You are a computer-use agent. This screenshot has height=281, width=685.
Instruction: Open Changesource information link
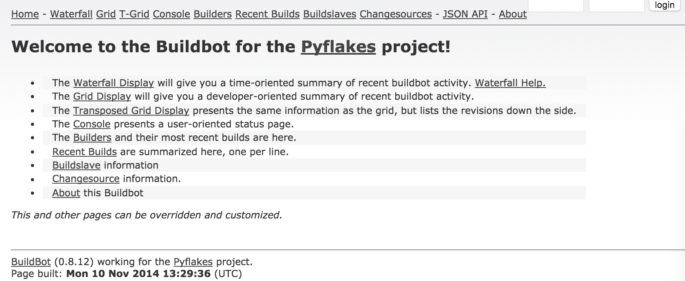coord(86,179)
